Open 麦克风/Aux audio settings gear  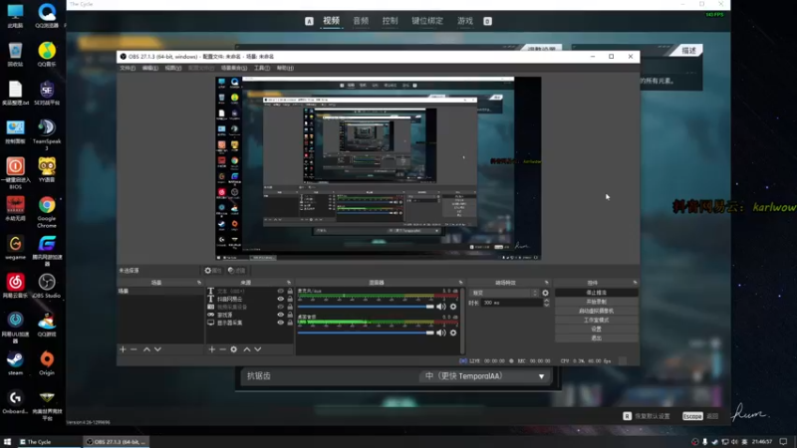click(453, 307)
